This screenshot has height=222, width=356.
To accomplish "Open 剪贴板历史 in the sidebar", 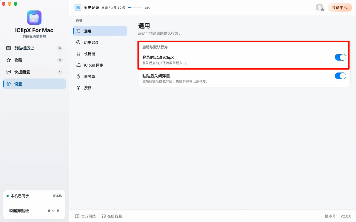I will tap(34, 48).
